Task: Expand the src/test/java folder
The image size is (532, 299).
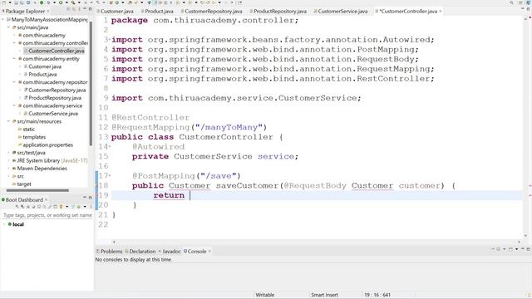Action: (8, 153)
